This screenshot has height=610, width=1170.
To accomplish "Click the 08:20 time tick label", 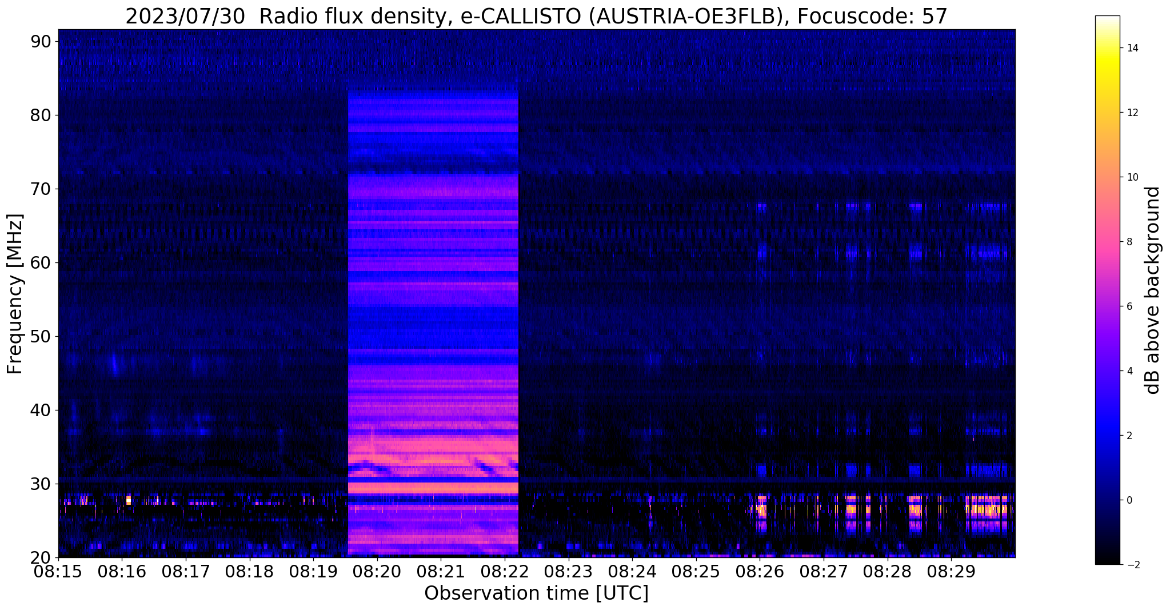I will 377,571.
